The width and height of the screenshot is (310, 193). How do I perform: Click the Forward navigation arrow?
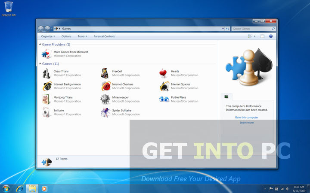(47, 29)
